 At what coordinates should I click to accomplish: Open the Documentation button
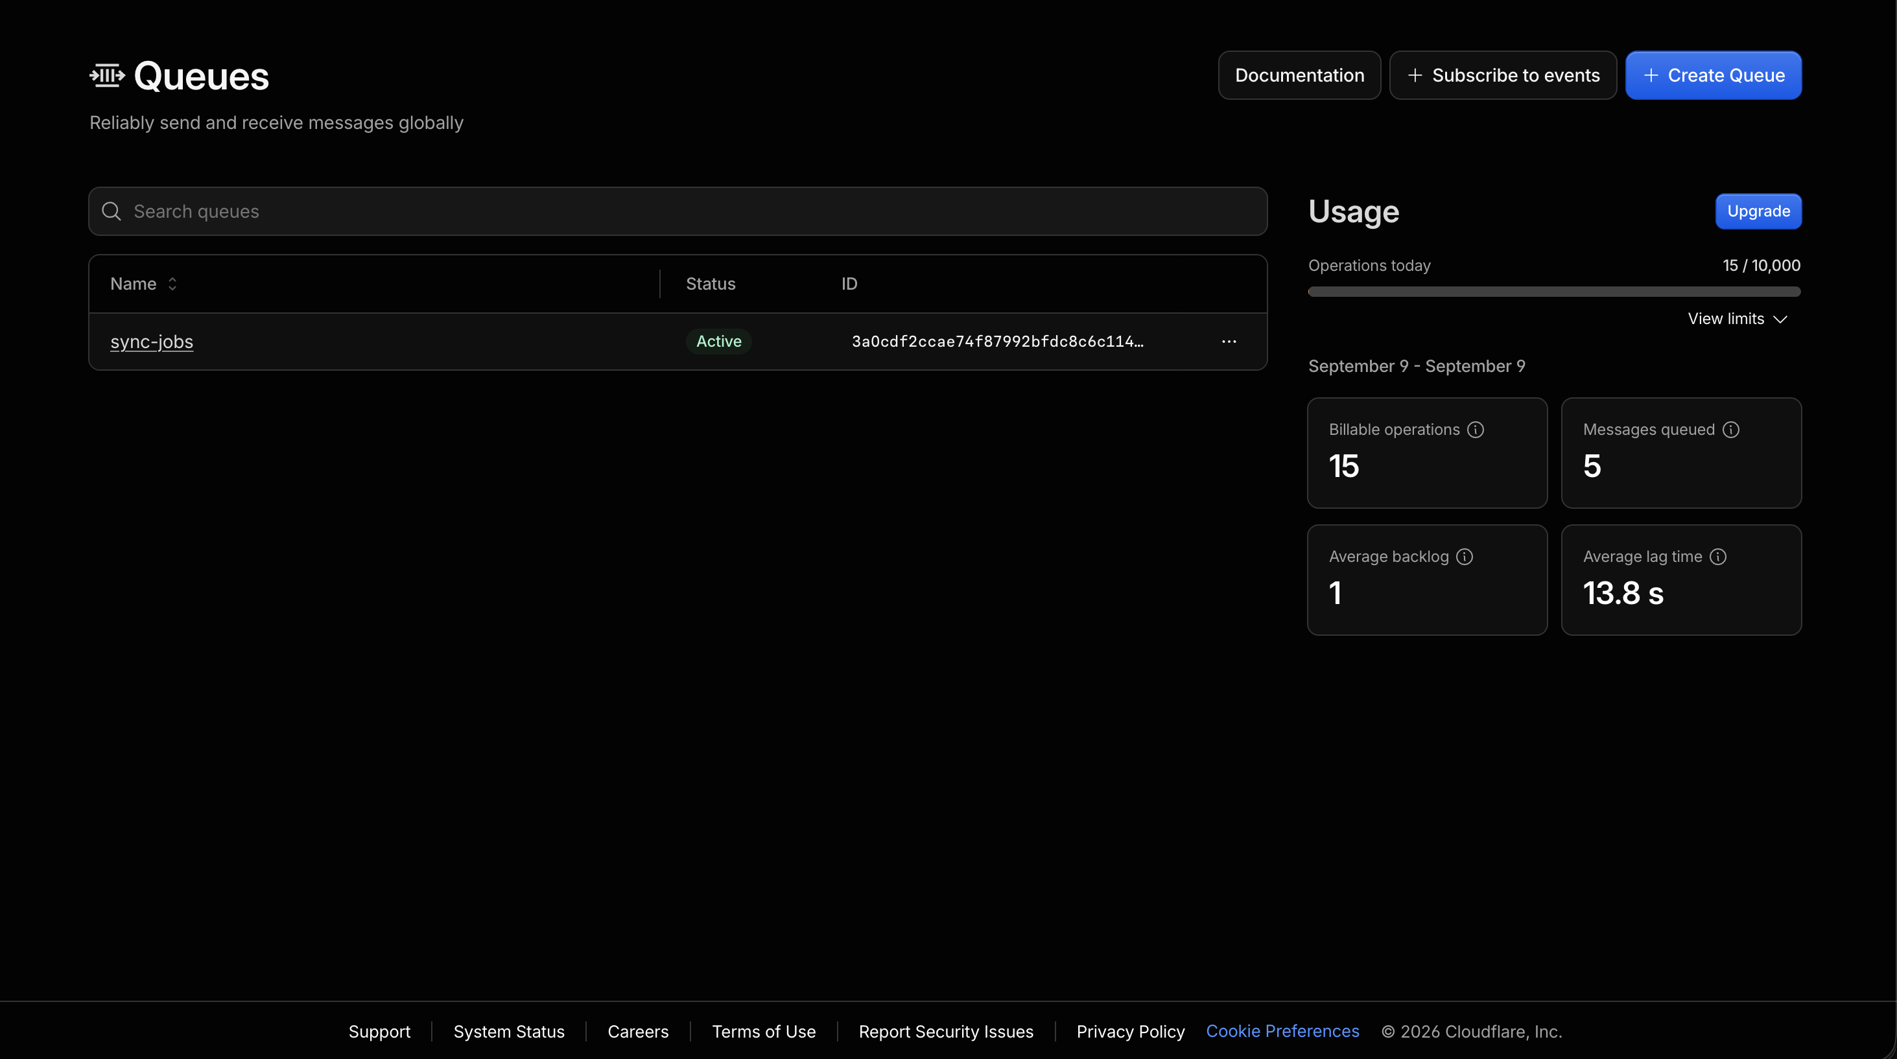[1299, 75]
